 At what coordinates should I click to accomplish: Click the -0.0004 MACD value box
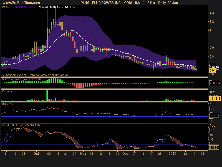pyautogui.click(x=215, y=83)
